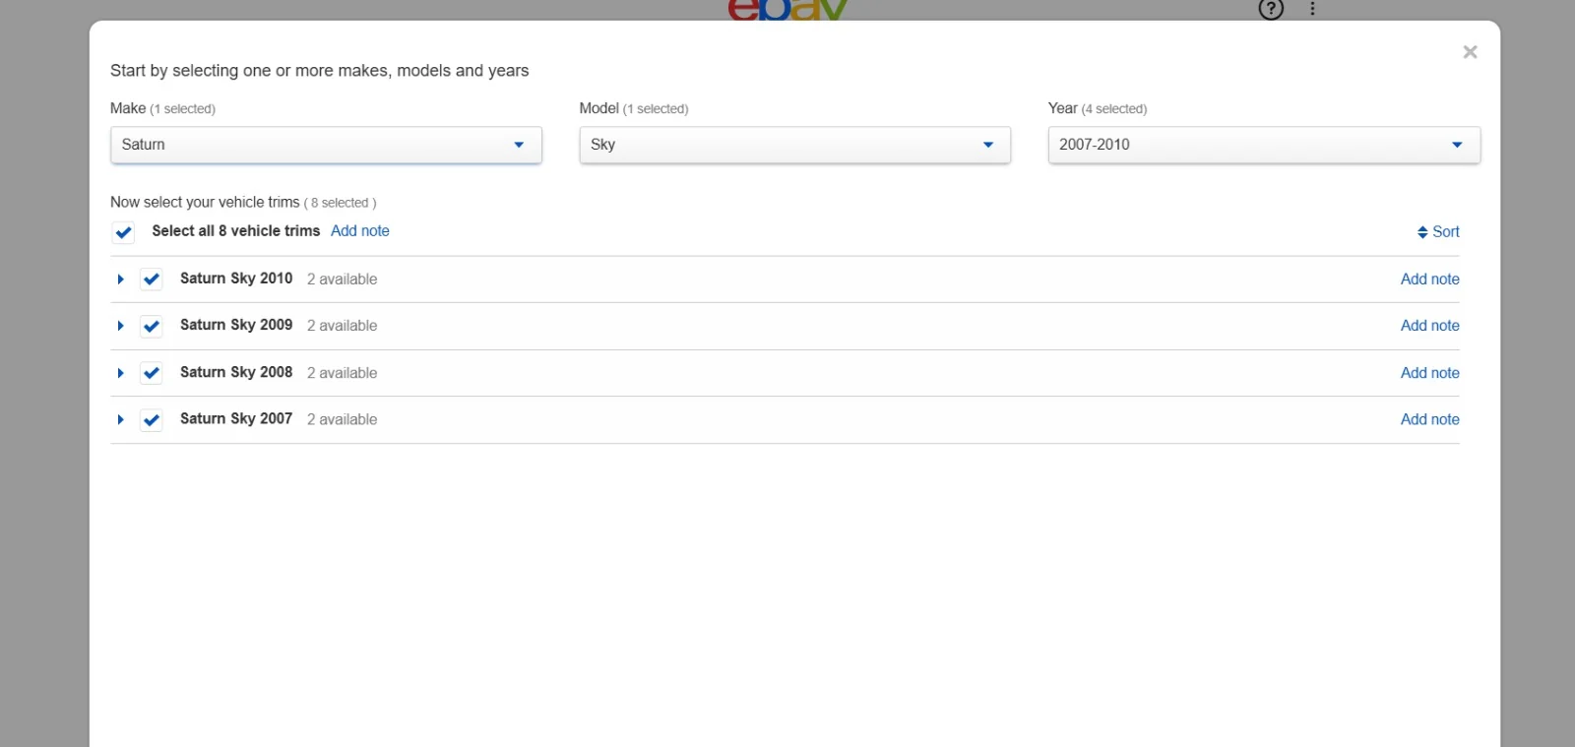This screenshot has height=747, width=1575.
Task: Click the Make (1 selected) field label
Action: pyautogui.click(x=162, y=108)
